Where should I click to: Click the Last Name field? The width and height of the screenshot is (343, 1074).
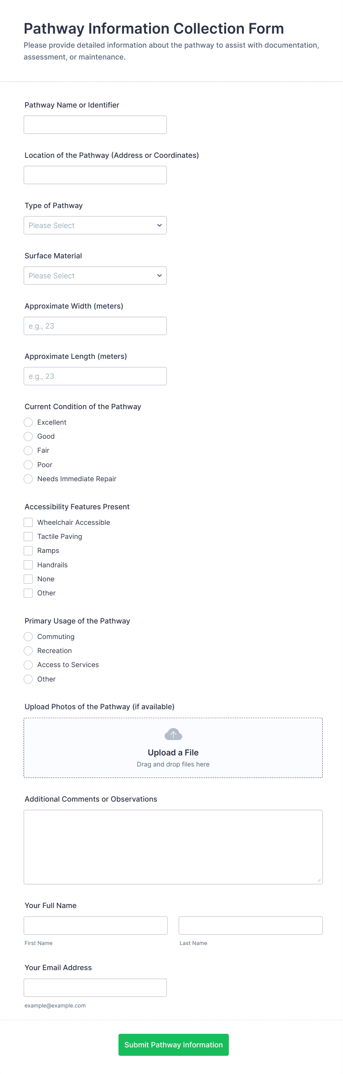pyautogui.click(x=250, y=925)
